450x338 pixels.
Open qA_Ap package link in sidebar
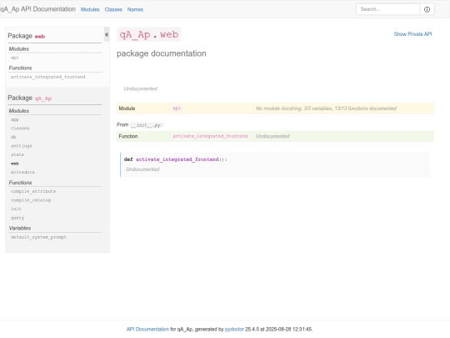(x=43, y=98)
